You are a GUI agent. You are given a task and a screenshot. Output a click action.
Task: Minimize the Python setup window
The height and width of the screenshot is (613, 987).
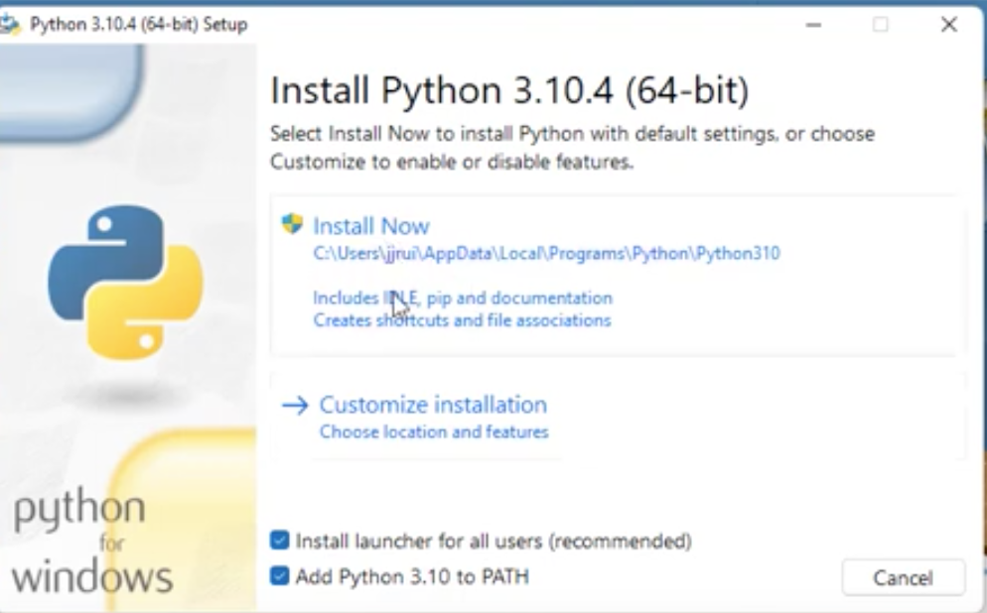click(811, 24)
